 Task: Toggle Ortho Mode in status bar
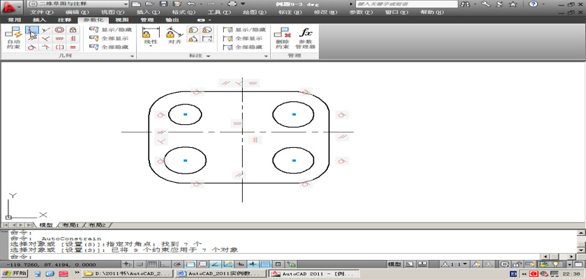165,264
